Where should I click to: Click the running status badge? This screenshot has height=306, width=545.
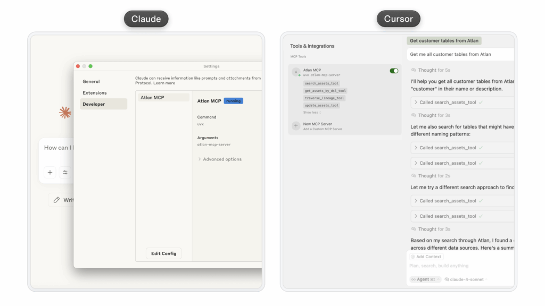[x=233, y=101]
